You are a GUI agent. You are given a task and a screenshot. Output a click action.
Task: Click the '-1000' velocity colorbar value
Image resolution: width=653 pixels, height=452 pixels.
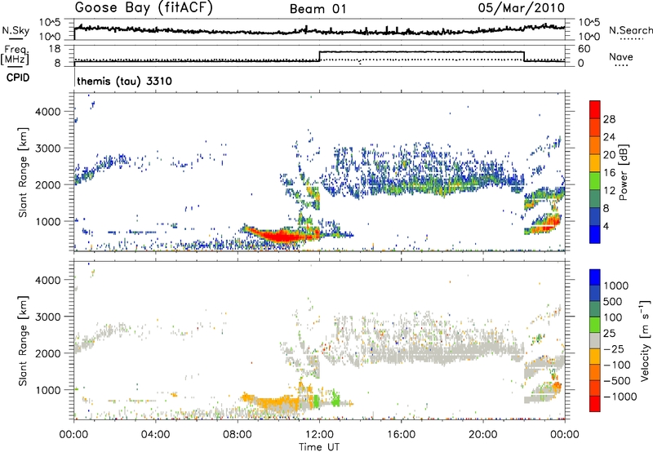click(x=620, y=397)
